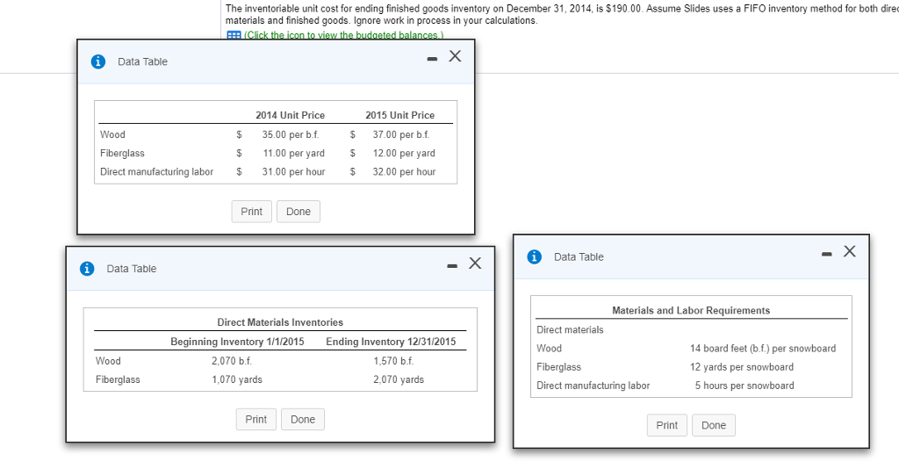
Task: Minimize the Direct Materials Inventories dialog
Action: coord(452,265)
